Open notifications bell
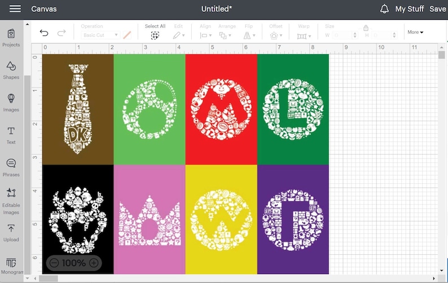448x283 pixels. click(384, 9)
